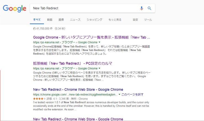This screenshot has height=121, width=204.
Task: Expand dropdown arrow beside first pc-karuma.net URL
Action: pos(100,42)
